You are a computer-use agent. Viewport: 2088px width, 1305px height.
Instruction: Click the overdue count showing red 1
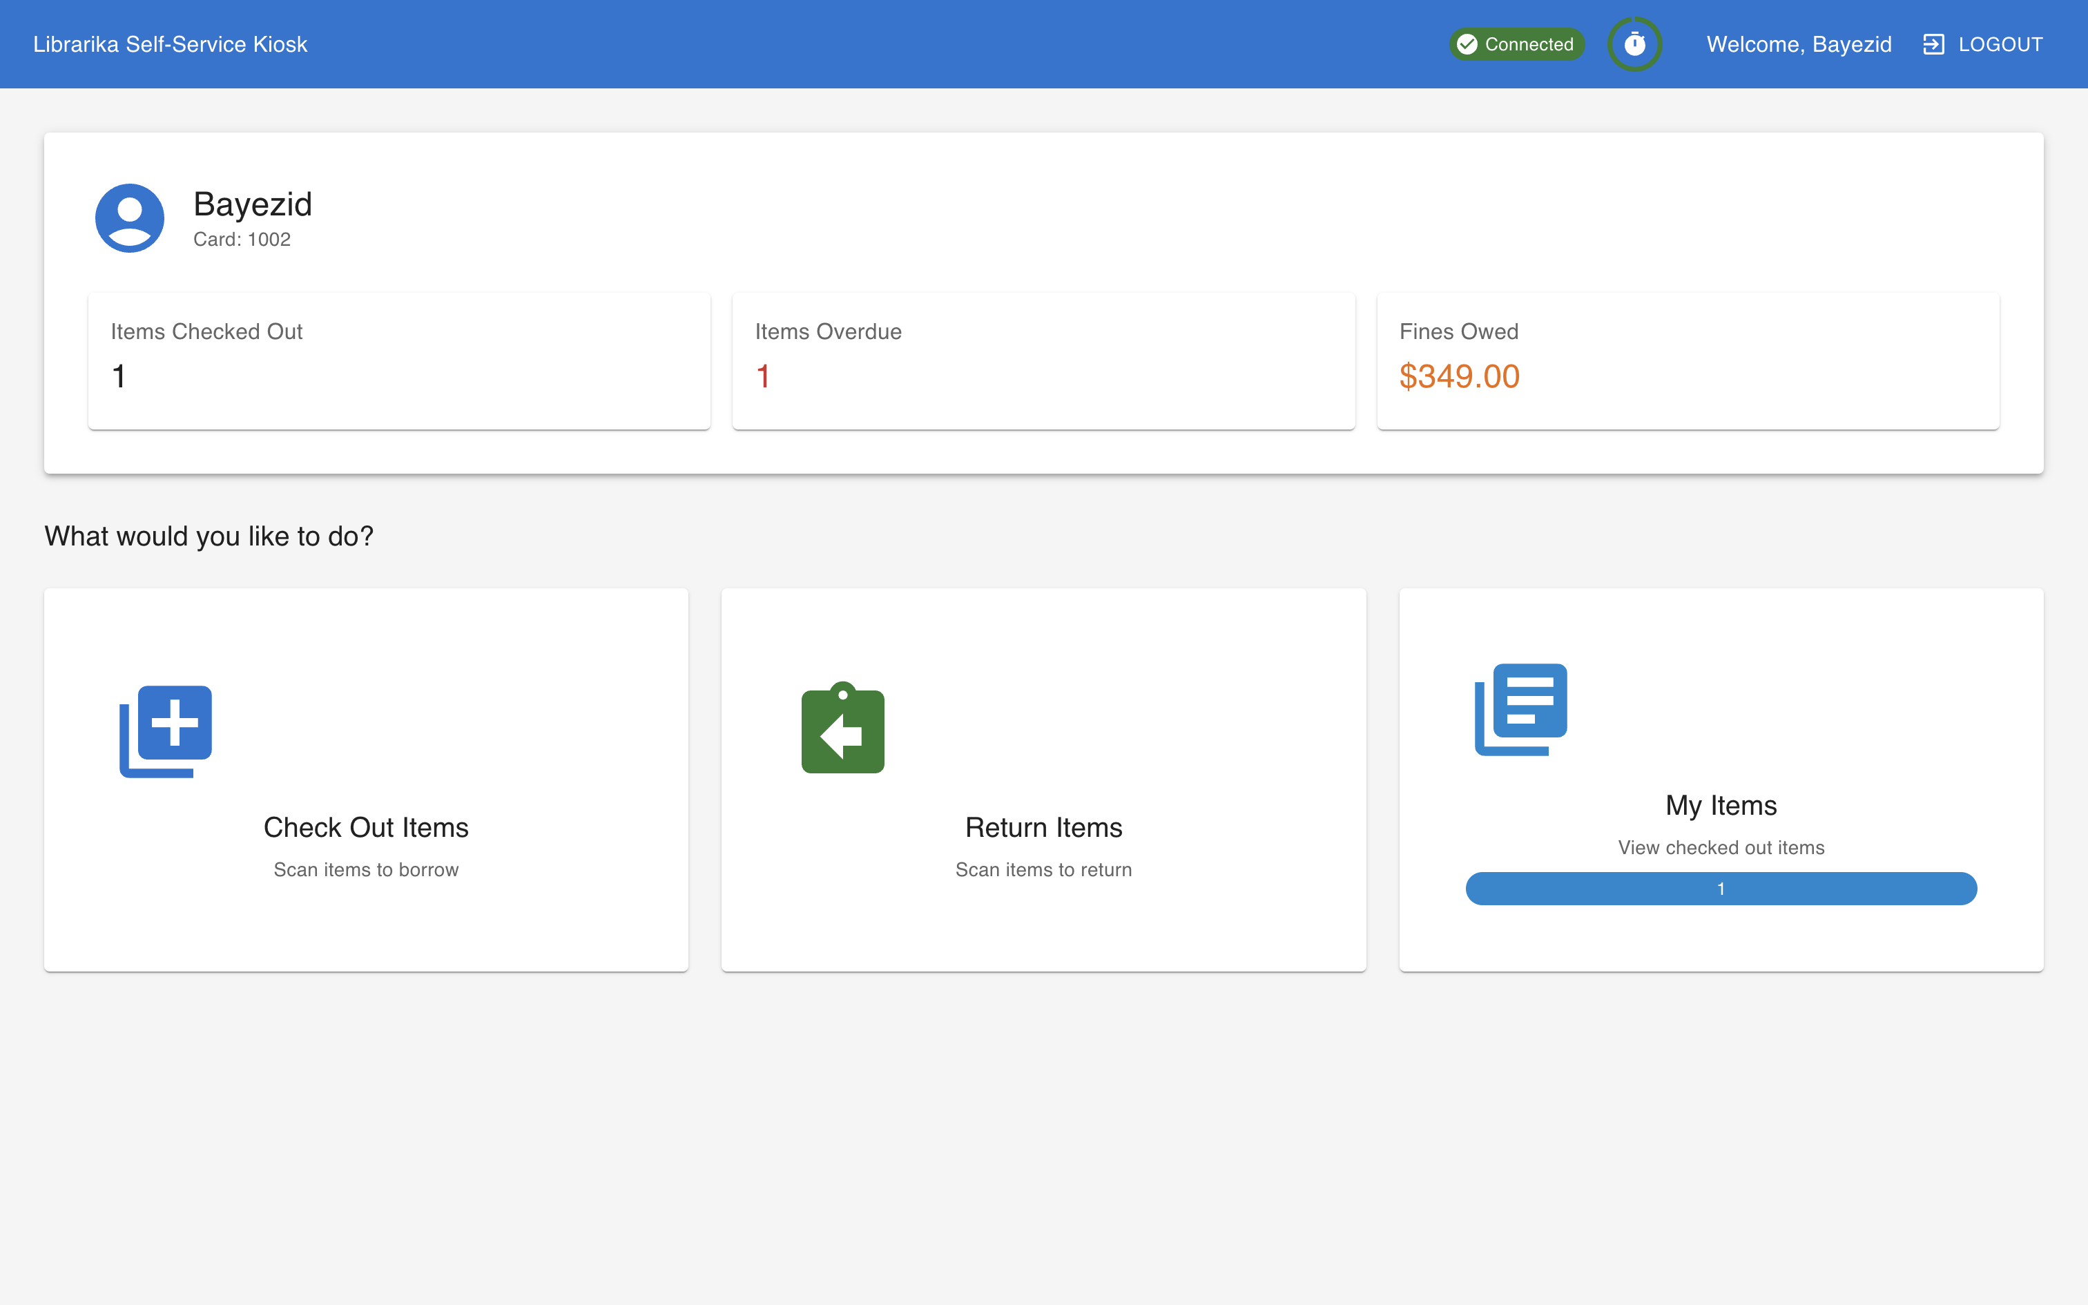click(x=763, y=376)
